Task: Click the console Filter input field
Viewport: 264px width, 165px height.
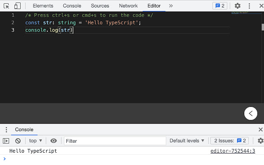Action: click(x=115, y=141)
